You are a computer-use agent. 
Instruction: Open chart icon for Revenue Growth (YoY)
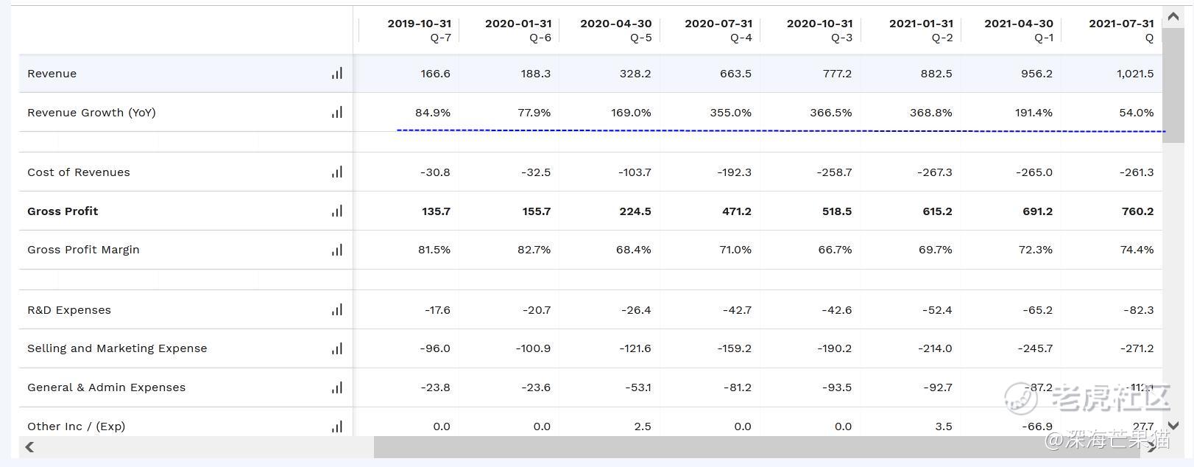[337, 112]
